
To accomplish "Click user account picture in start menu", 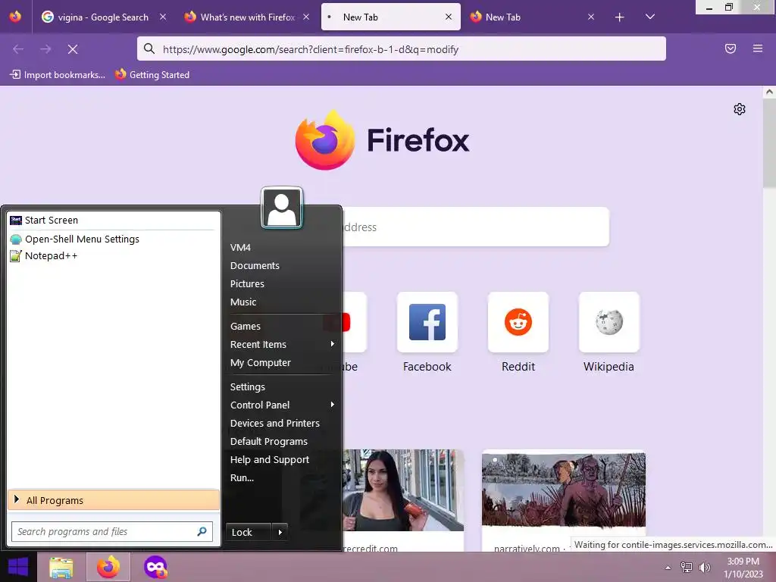I will [282, 208].
